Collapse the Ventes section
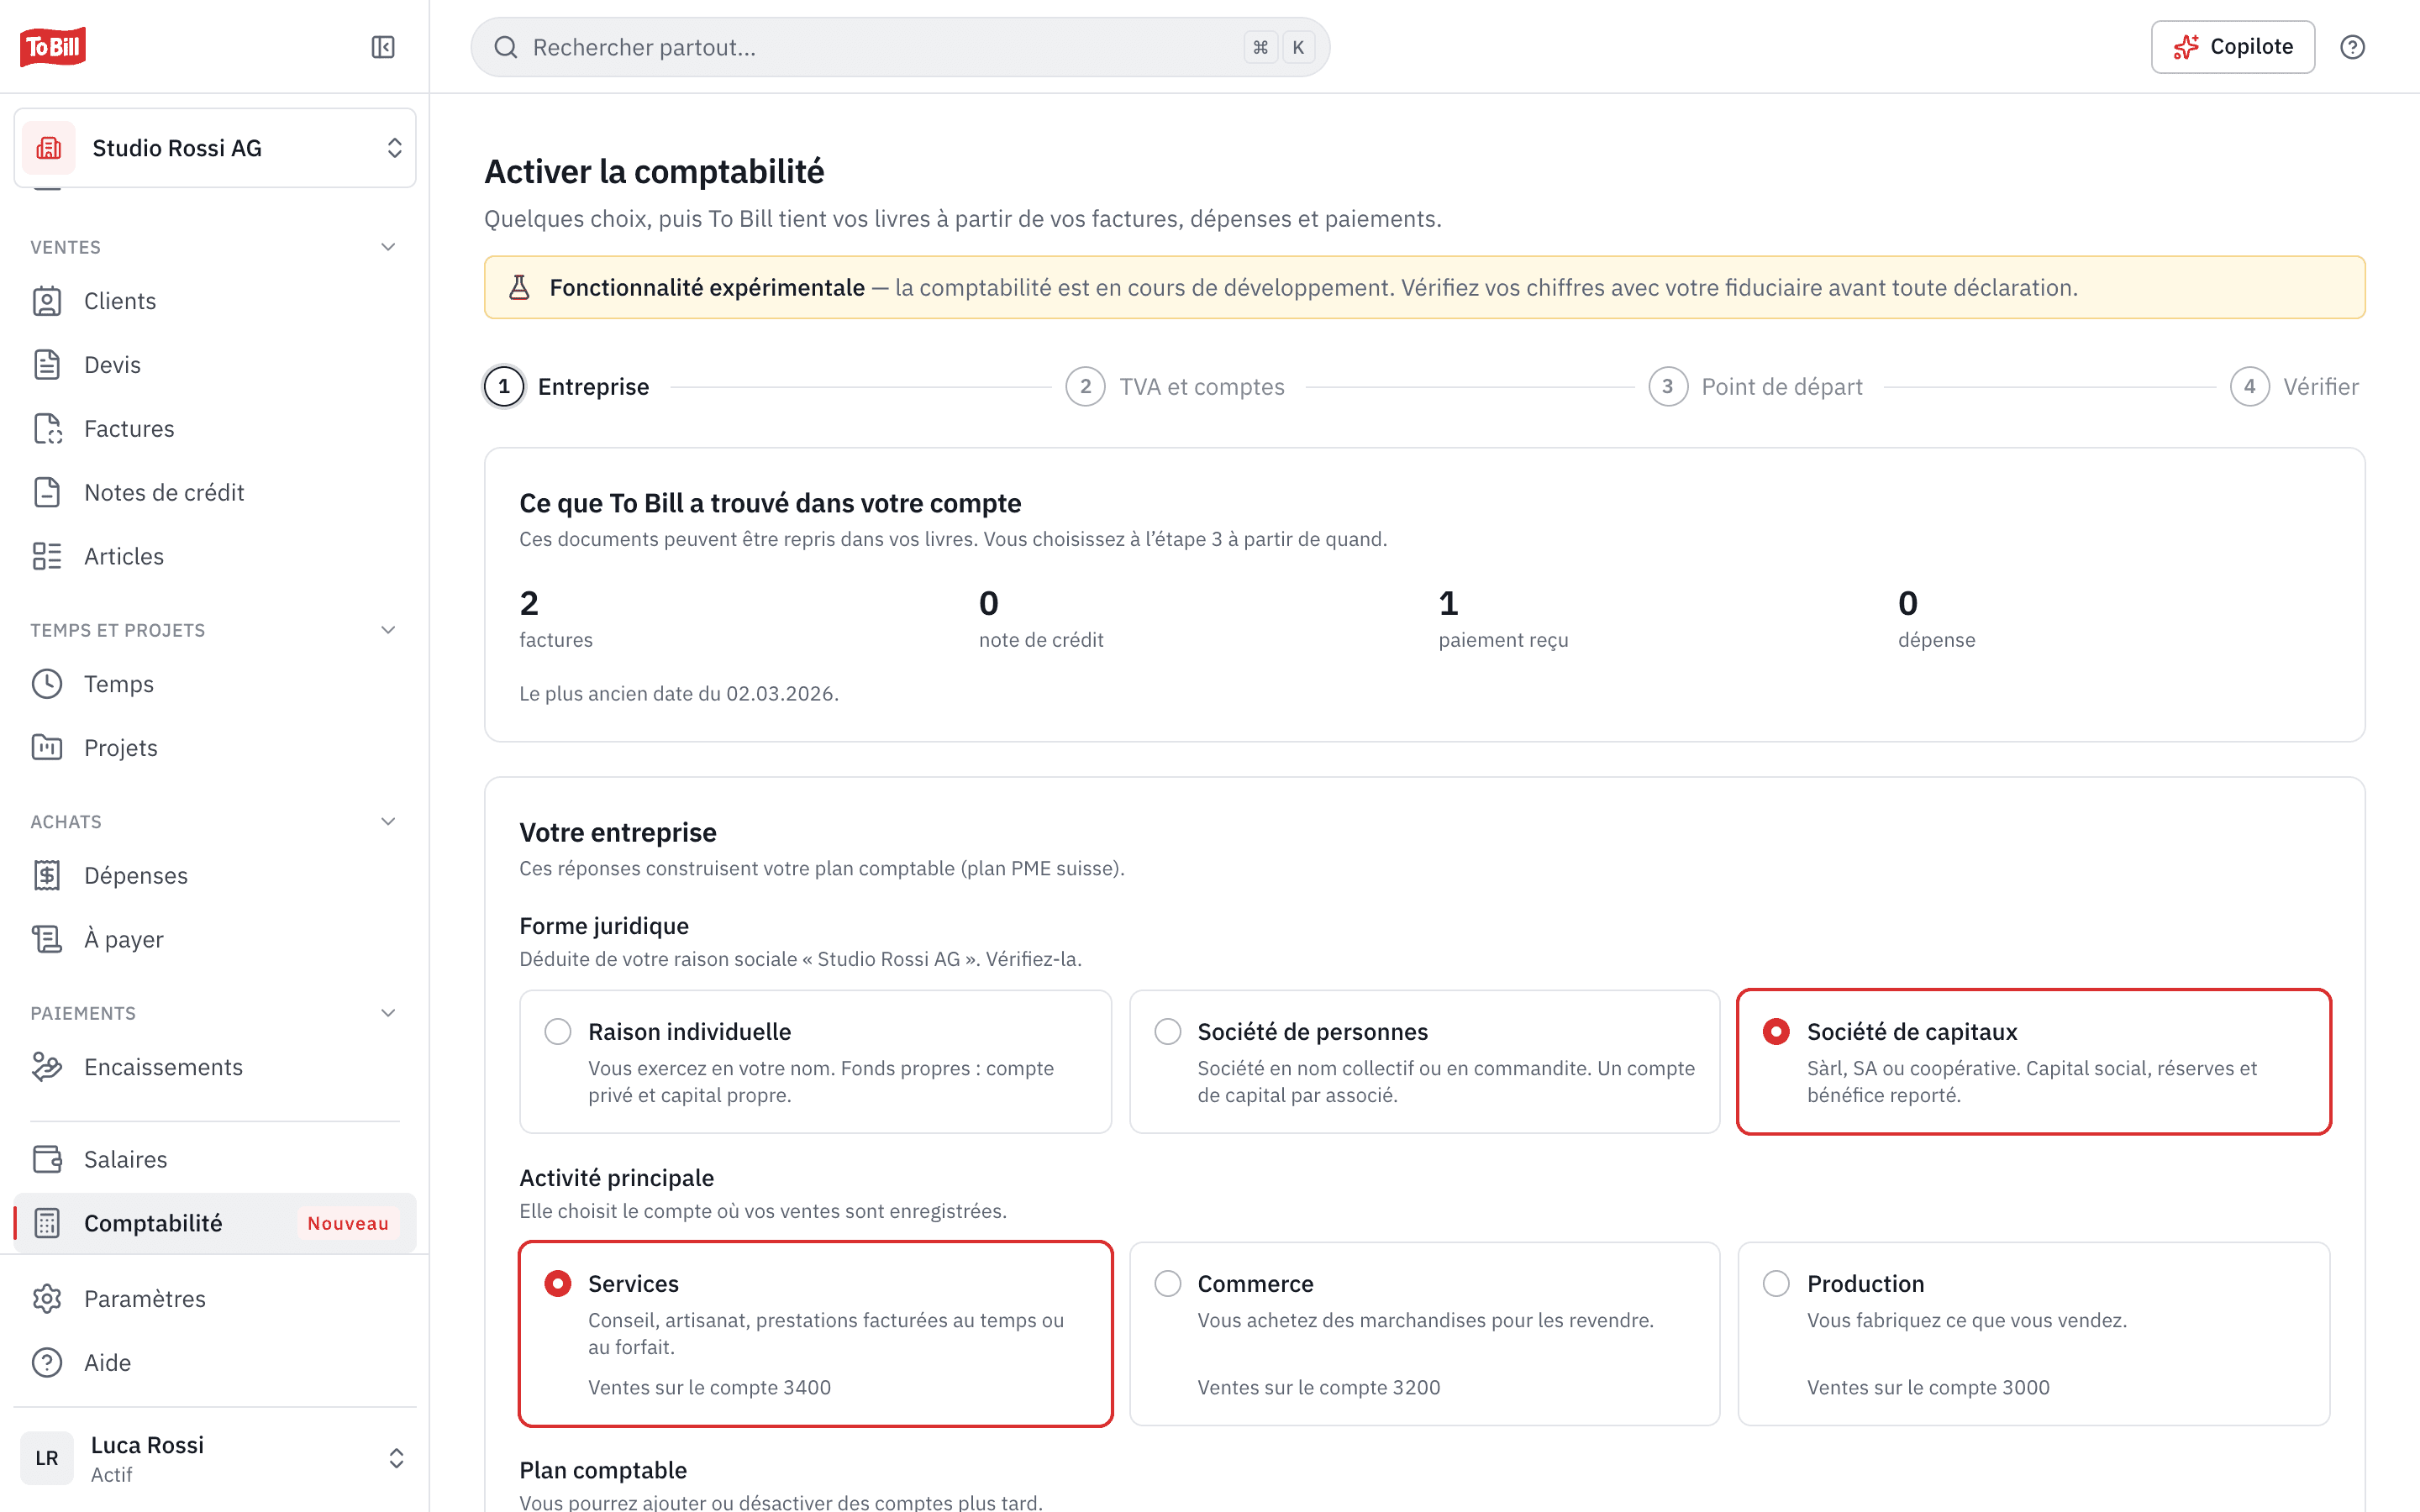The image size is (2420, 1512). [x=388, y=247]
